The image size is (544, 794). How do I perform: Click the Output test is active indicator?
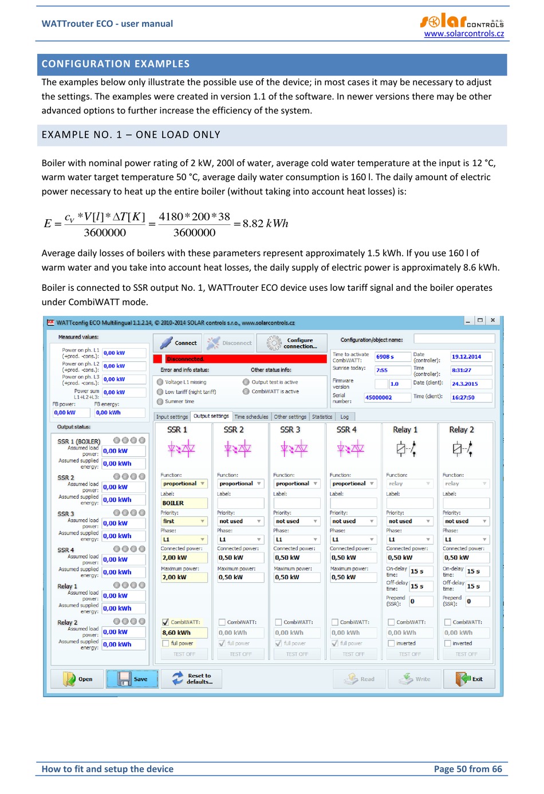[x=246, y=382]
